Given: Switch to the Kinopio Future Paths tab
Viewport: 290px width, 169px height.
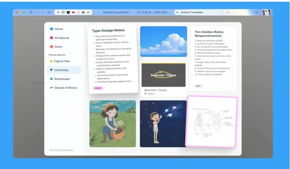Looking at the screenshot, I should click(x=115, y=12).
